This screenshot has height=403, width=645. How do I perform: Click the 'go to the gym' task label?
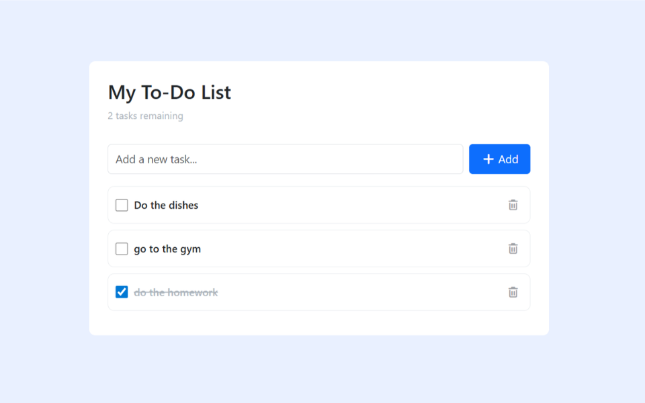(167, 249)
